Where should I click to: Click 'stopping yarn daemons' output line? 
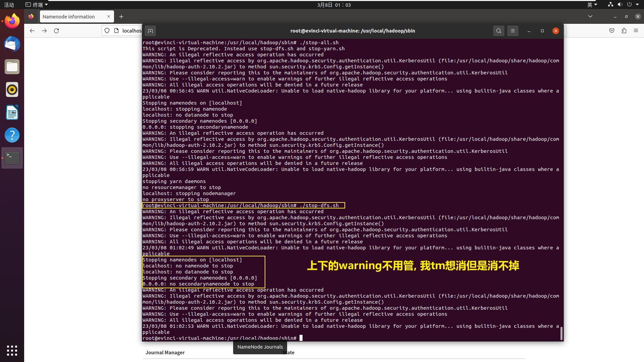(x=174, y=181)
